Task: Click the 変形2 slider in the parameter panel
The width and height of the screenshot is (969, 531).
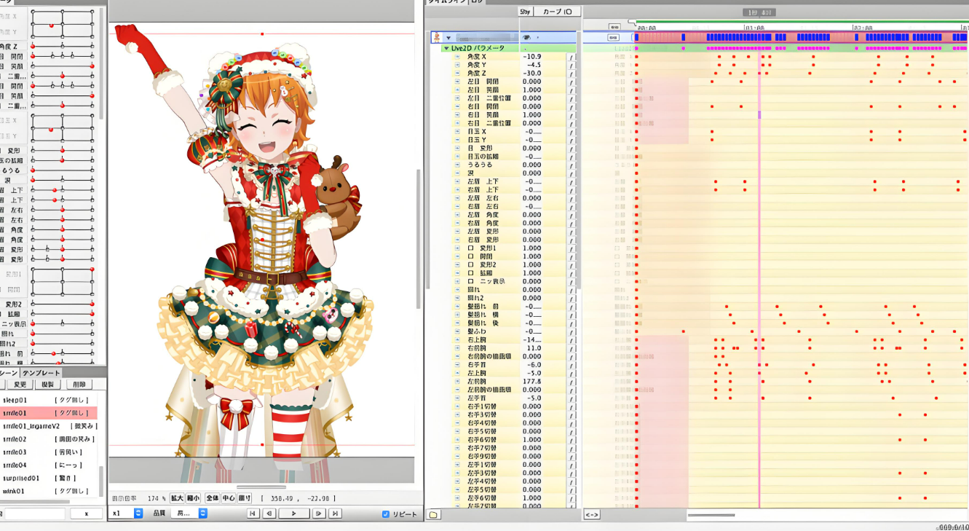Action: [63, 304]
